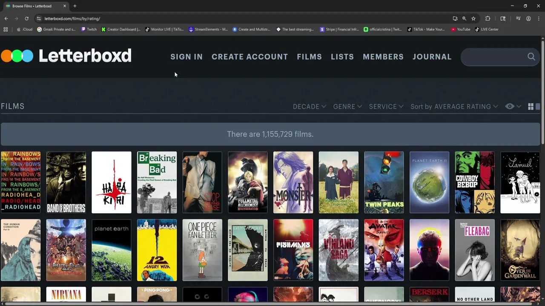The width and height of the screenshot is (545, 306).
Task: Open the FILMS nav item
Action: pyautogui.click(x=310, y=57)
